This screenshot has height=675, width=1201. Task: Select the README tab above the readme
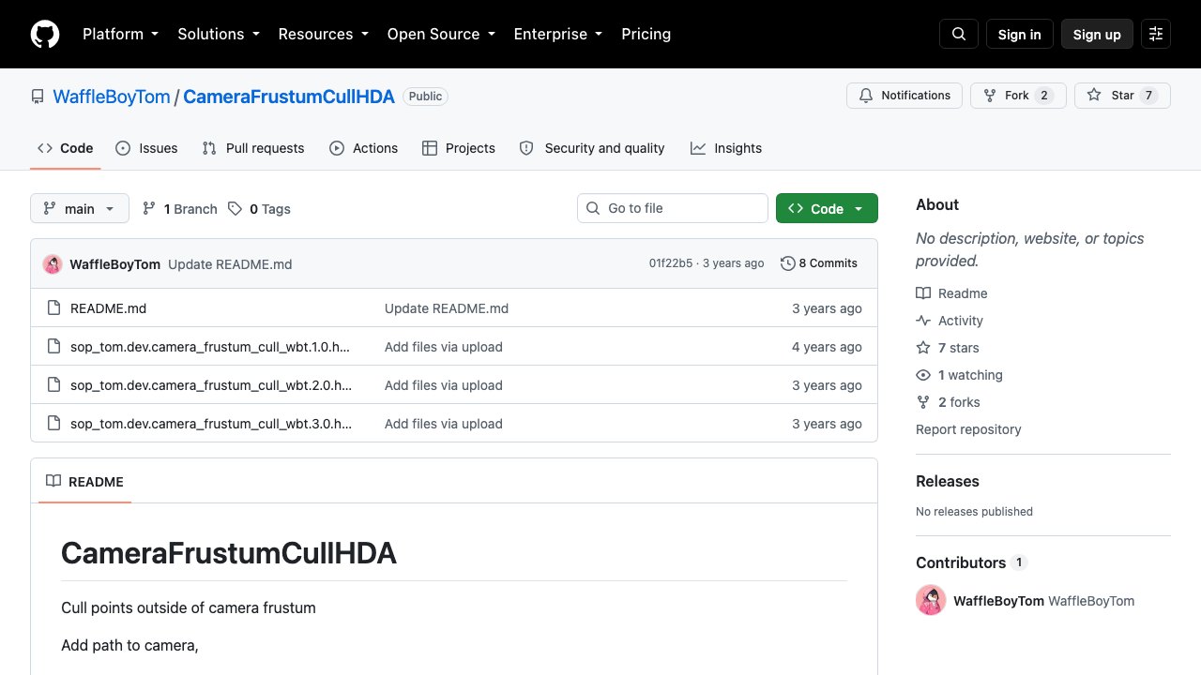click(x=84, y=481)
